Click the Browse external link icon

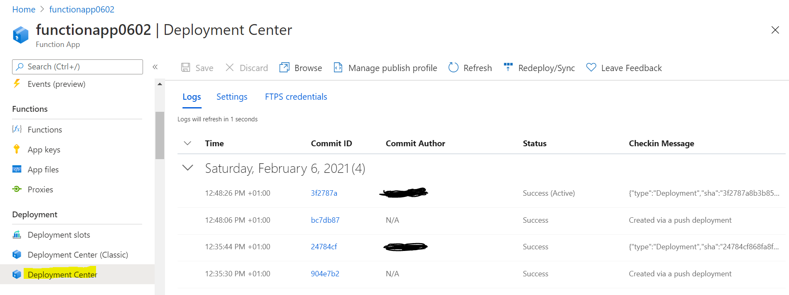(x=284, y=68)
